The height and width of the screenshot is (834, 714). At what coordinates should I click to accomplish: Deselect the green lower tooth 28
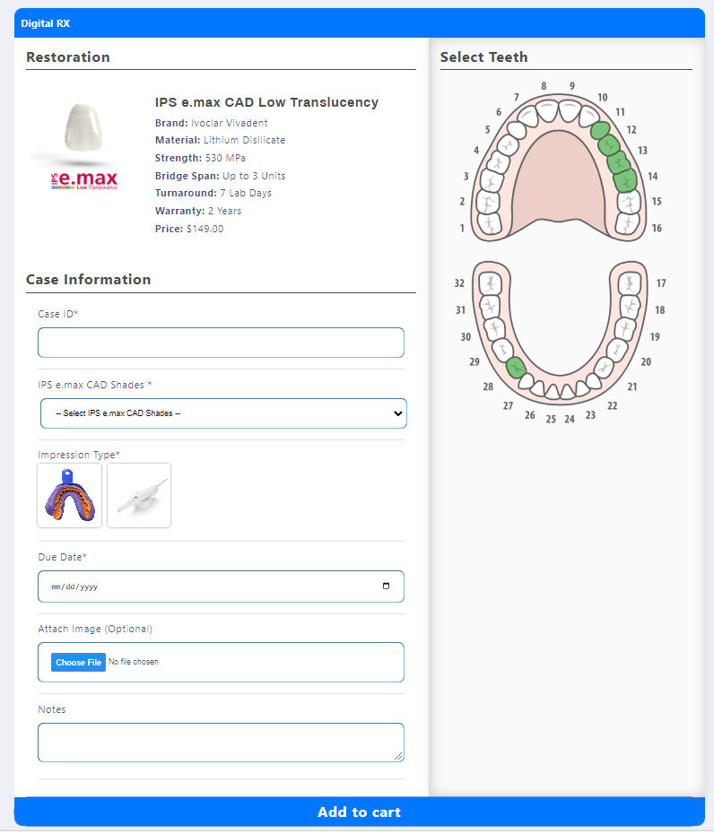click(x=515, y=367)
